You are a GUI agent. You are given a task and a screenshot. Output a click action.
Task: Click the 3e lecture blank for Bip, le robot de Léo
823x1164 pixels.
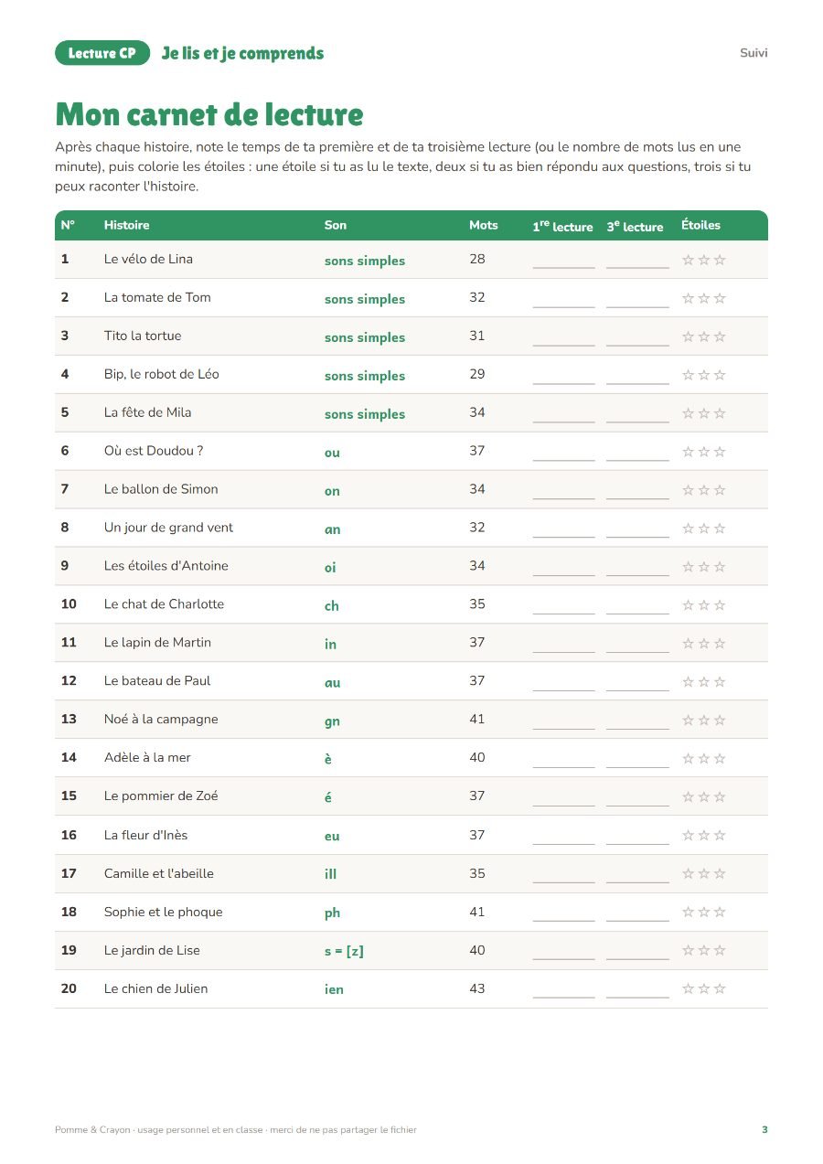(x=637, y=377)
